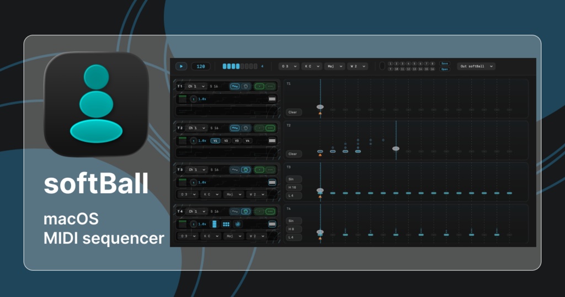
Task: Expand the Out softBall output dropdown
Action: pyautogui.click(x=476, y=66)
